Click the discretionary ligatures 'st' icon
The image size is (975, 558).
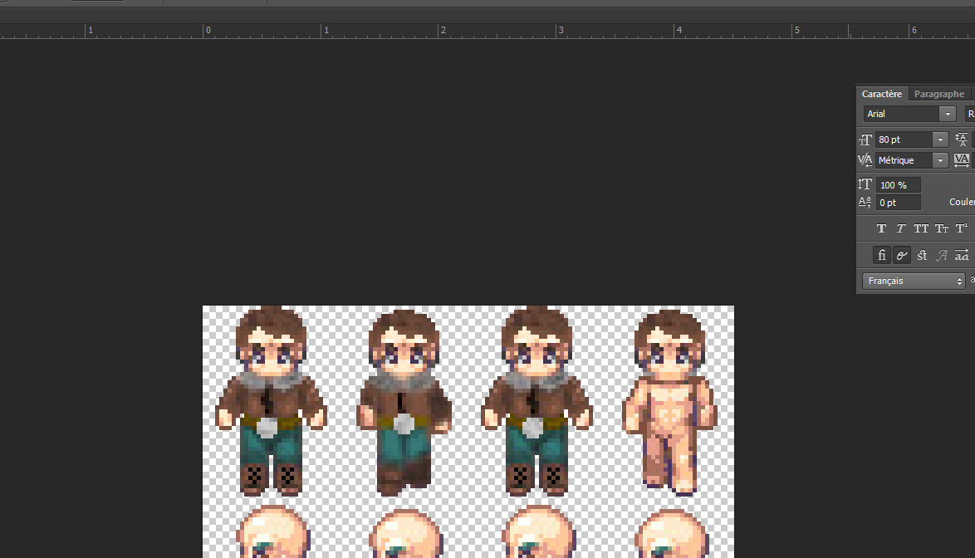click(922, 256)
